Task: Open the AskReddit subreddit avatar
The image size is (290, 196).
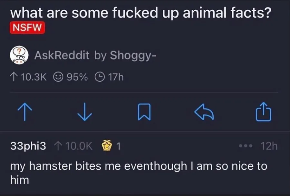Action: point(19,55)
